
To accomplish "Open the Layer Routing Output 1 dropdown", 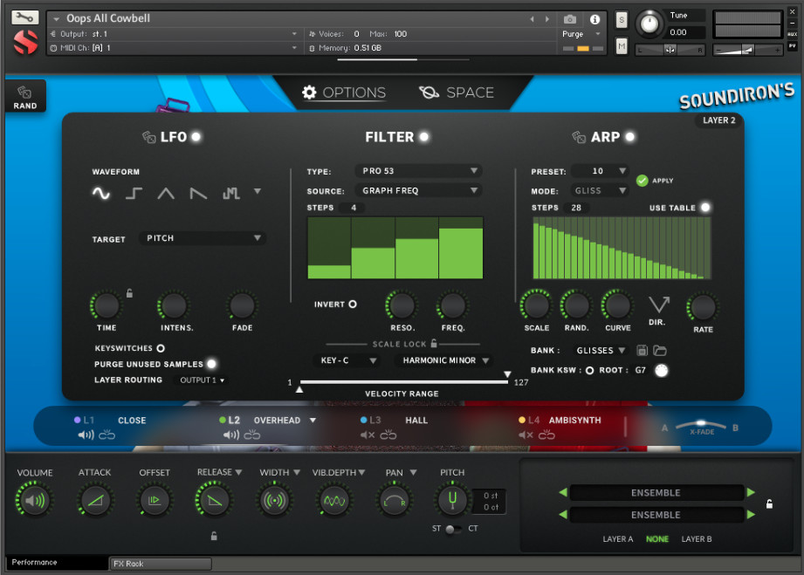I will [x=202, y=380].
